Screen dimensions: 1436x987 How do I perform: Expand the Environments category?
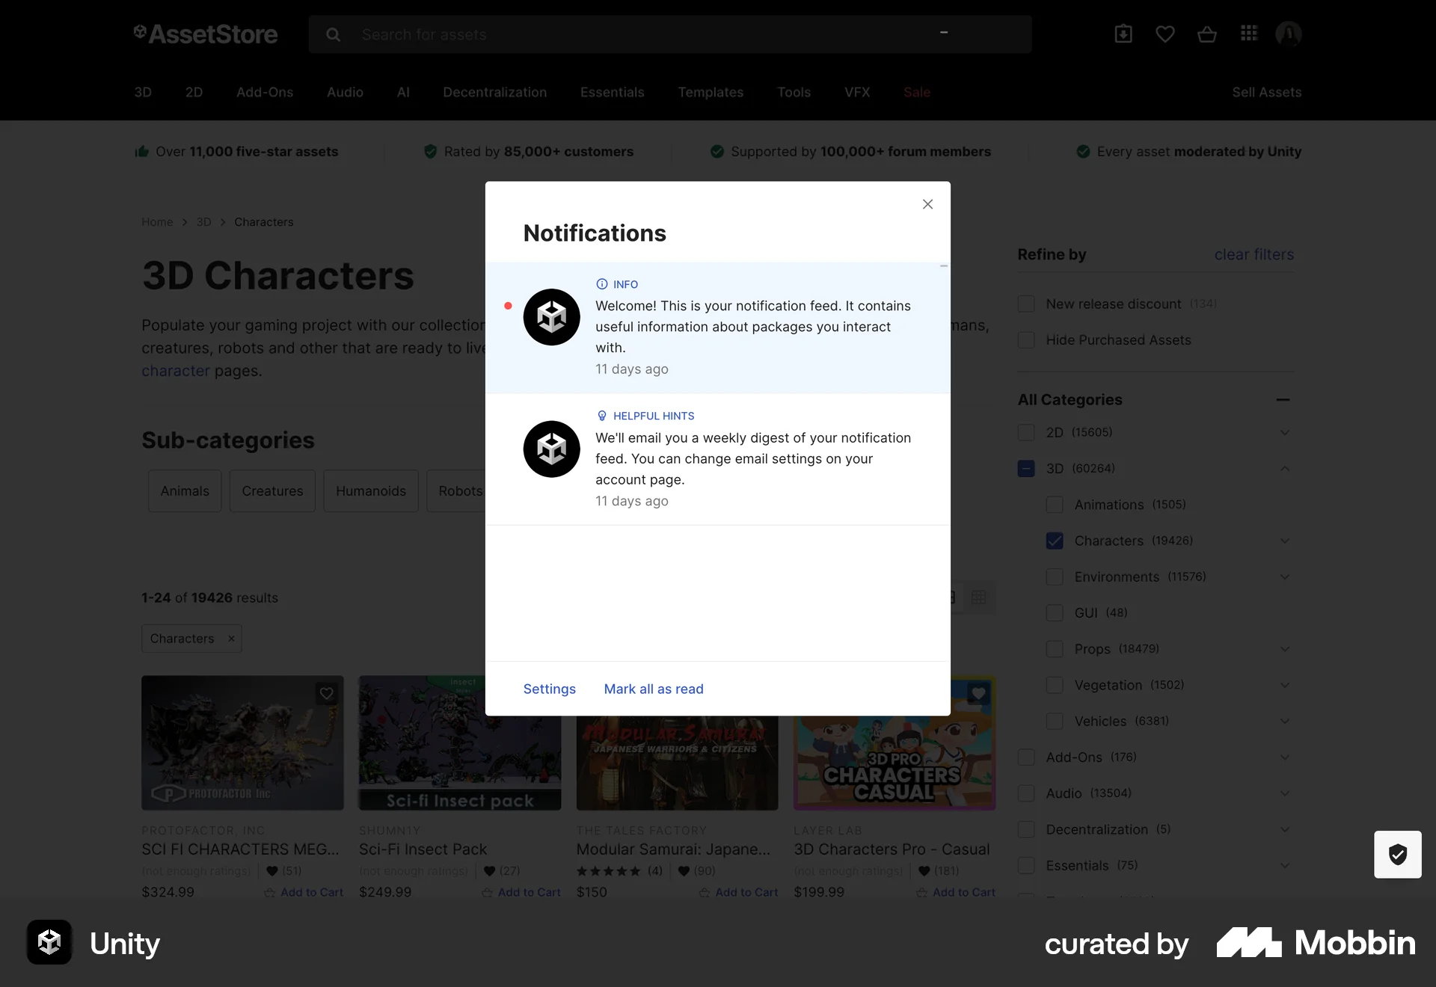pyautogui.click(x=1284, y=576)
